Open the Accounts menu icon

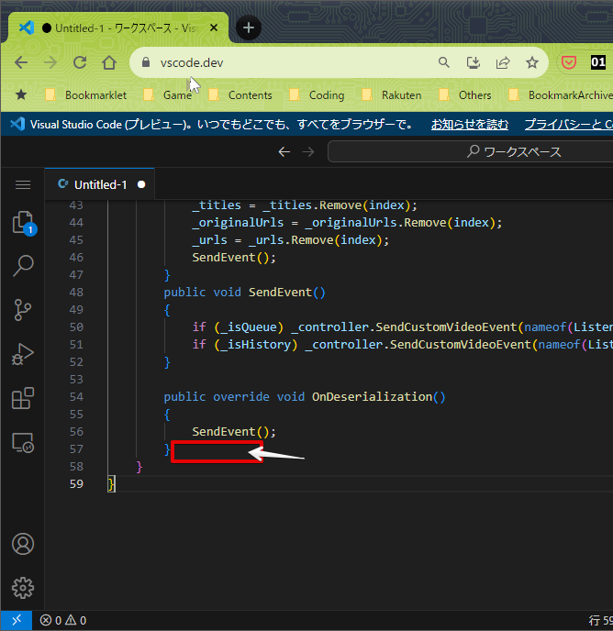point(23,543)
